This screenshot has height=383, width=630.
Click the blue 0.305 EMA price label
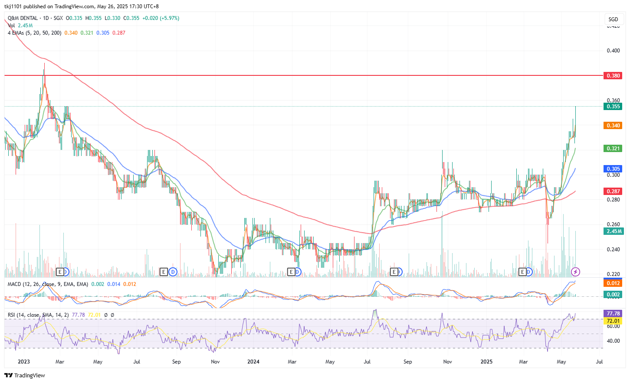pos(613,169)
